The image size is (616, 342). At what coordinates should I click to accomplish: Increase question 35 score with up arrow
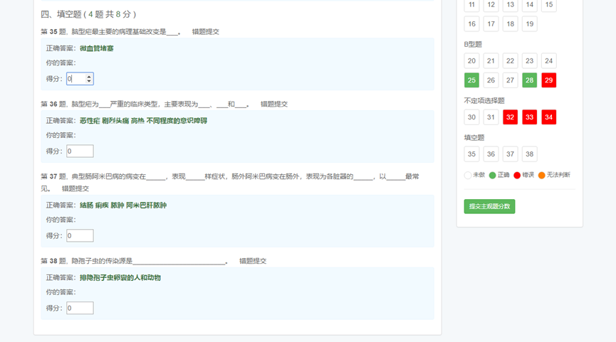point(88,76)
